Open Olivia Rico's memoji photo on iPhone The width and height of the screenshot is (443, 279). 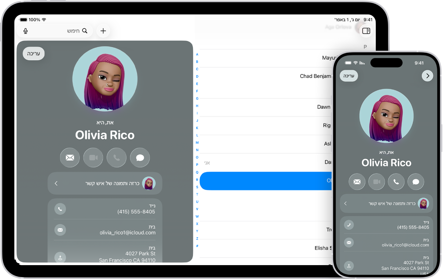[x=386, y=116]
